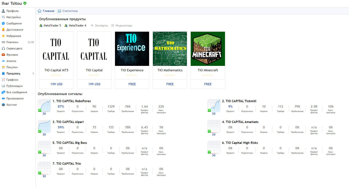Open the Приложения apps icon
This screenshot has height=187, width=349.
click(3, 98)
